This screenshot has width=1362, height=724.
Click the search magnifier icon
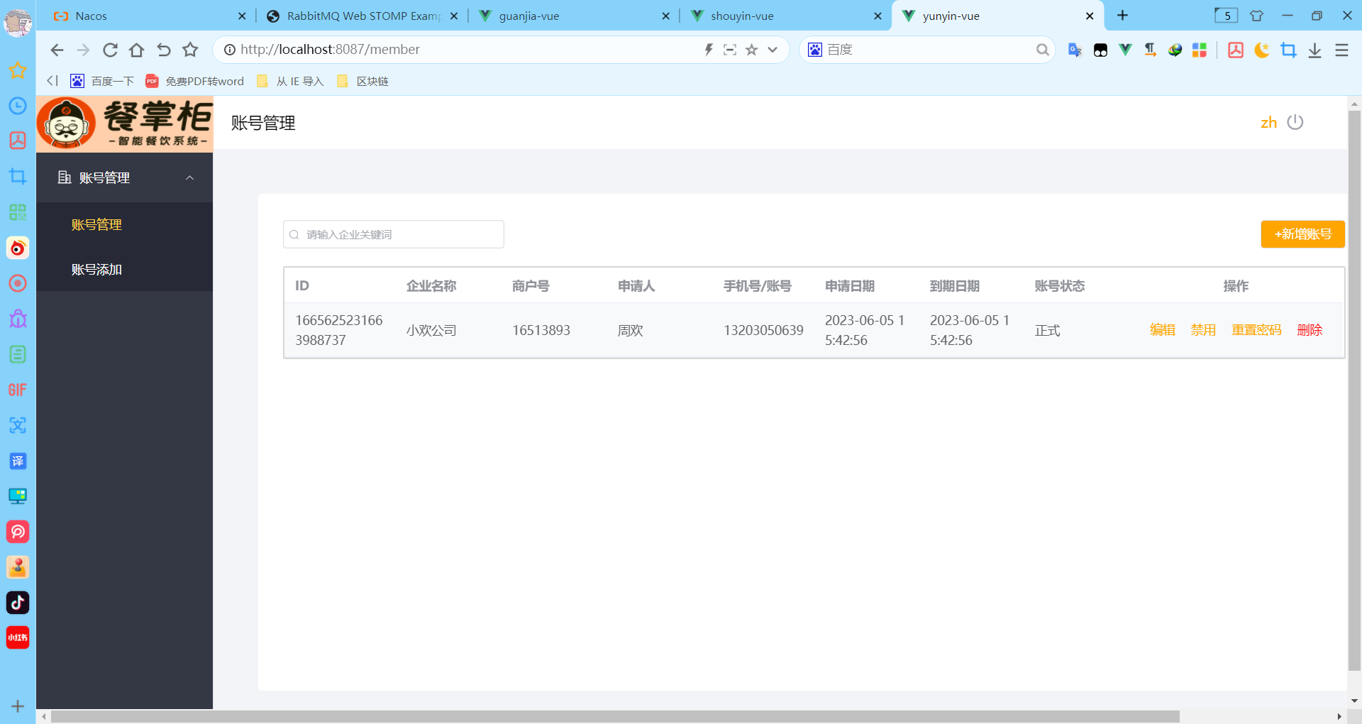1042,50
